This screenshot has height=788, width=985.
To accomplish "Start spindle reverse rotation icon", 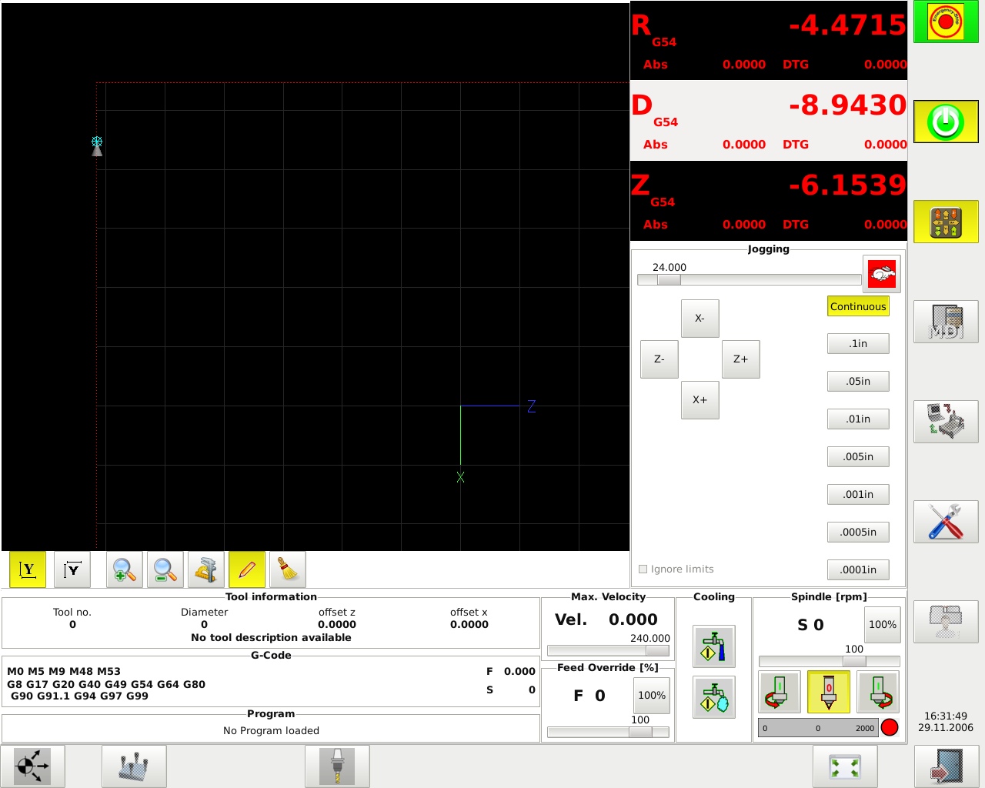I will click(780, 691).
